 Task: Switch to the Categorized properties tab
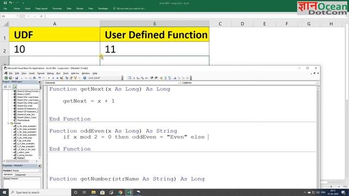[x=20, y=175]
